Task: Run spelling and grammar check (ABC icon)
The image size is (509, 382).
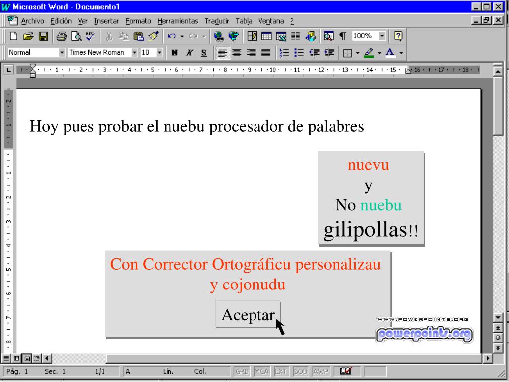Action: pyautogui.click(x=90, y=36)
